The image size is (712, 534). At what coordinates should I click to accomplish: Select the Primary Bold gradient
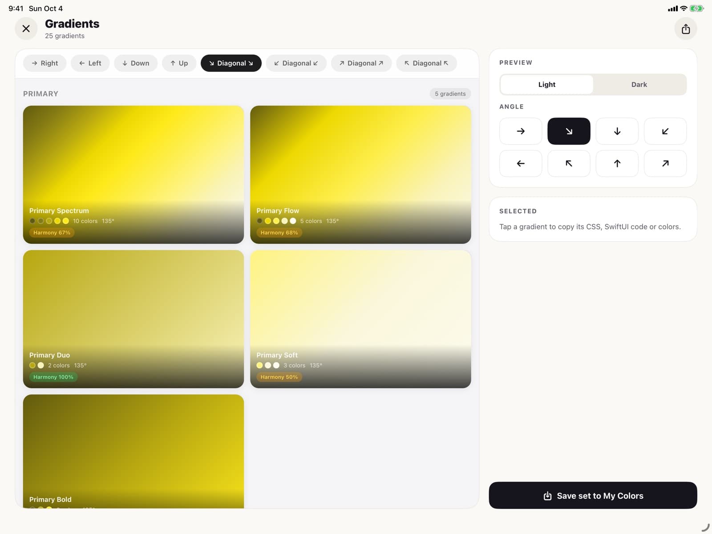point(133,451)
